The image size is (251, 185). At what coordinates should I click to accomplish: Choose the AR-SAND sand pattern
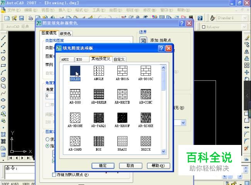pos(75,141)
